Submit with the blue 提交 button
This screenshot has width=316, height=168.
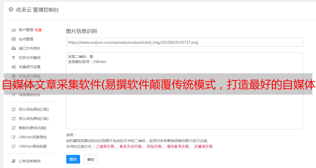click(x=73, y=159)
